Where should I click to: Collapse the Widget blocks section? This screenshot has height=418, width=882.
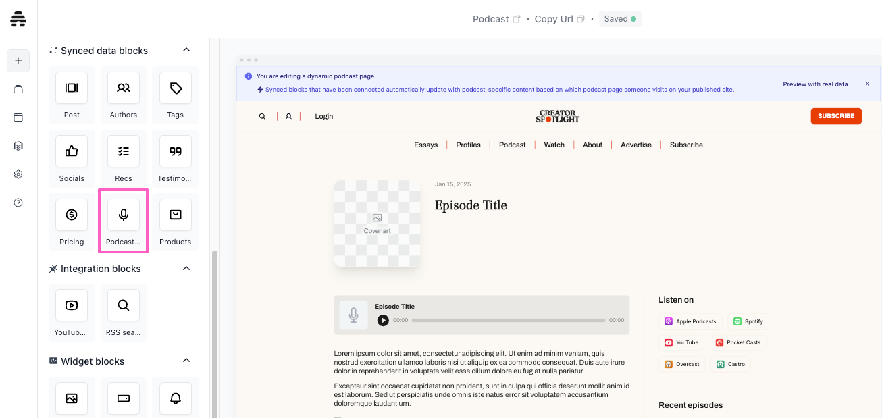click(187, 361)
